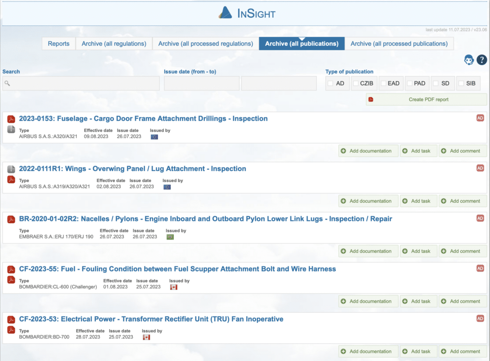Open BR-2020-01-02R2 Nacelles / Pylons link

click(206, 219)
